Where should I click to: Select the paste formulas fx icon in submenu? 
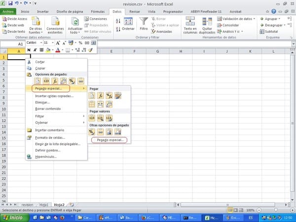click(x=101, y=96)
